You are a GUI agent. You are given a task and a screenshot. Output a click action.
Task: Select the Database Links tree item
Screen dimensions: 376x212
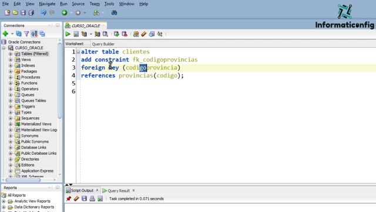[33, 147]
